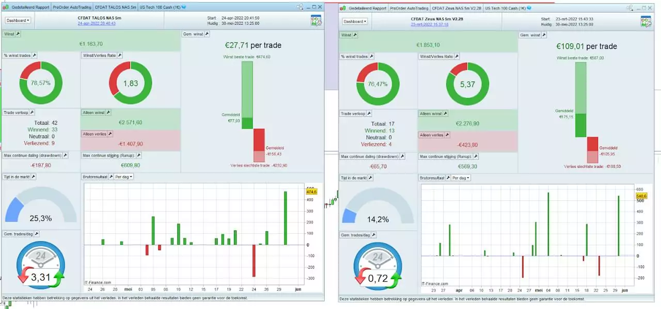The image size is (661, 309).
Task: Open the 24-apr-2022 20:46:43 date link
Action: pyautogui.click(x=97, y=23)
